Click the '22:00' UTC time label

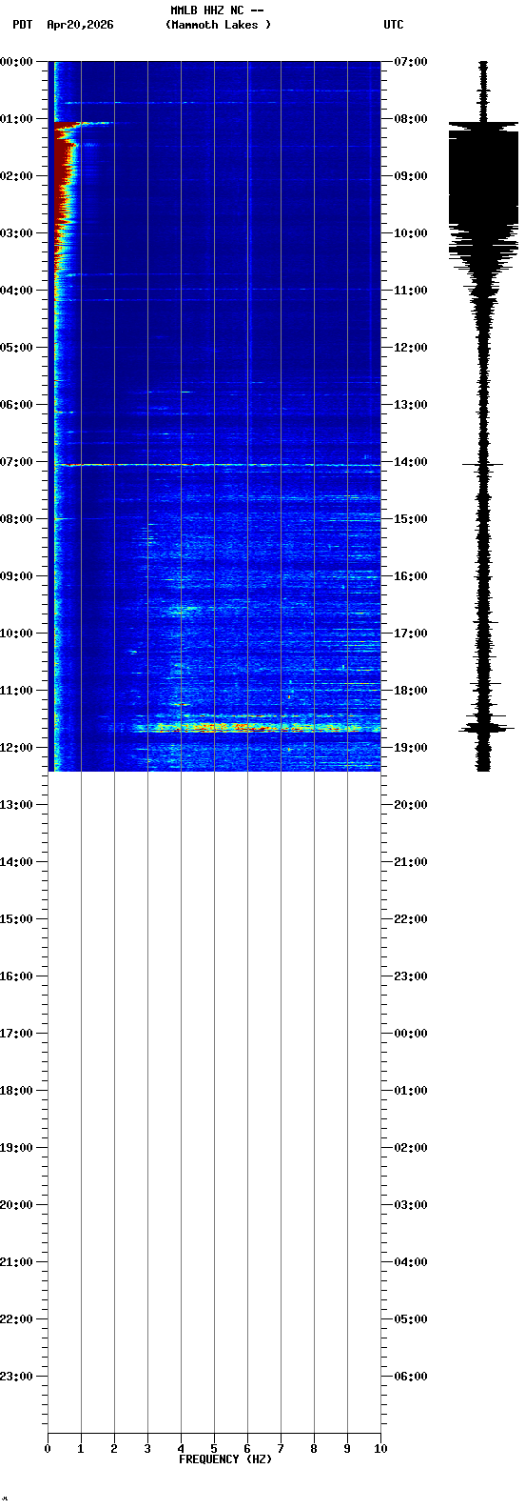pyautogui.click(x=411, y=919)
